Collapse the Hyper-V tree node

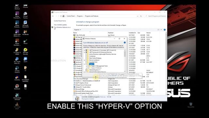[84, 64]
